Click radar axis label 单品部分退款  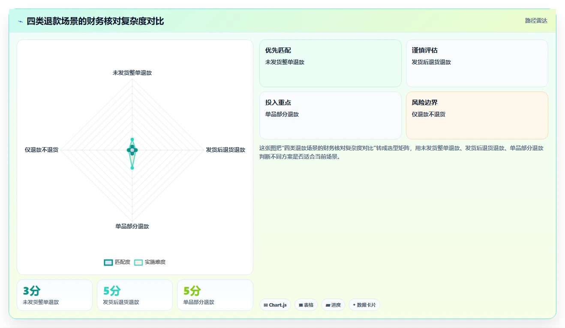132,226
